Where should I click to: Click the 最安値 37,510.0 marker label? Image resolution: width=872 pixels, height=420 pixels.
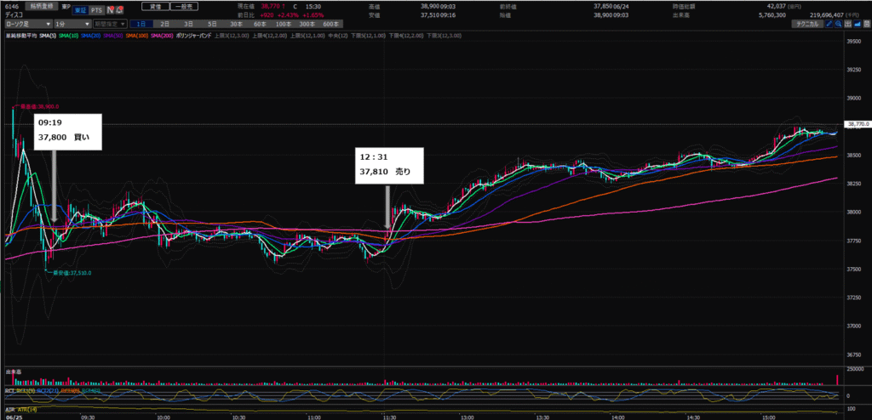click(72, 273)
